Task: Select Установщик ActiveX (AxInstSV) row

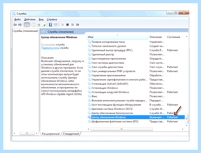Action: click(136, 84)
